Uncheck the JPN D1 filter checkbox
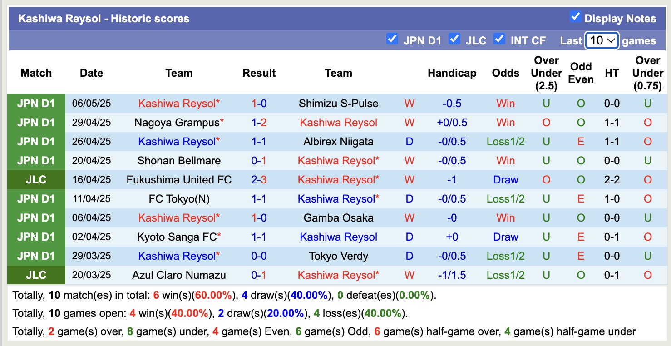 click(x=392, y=39)
